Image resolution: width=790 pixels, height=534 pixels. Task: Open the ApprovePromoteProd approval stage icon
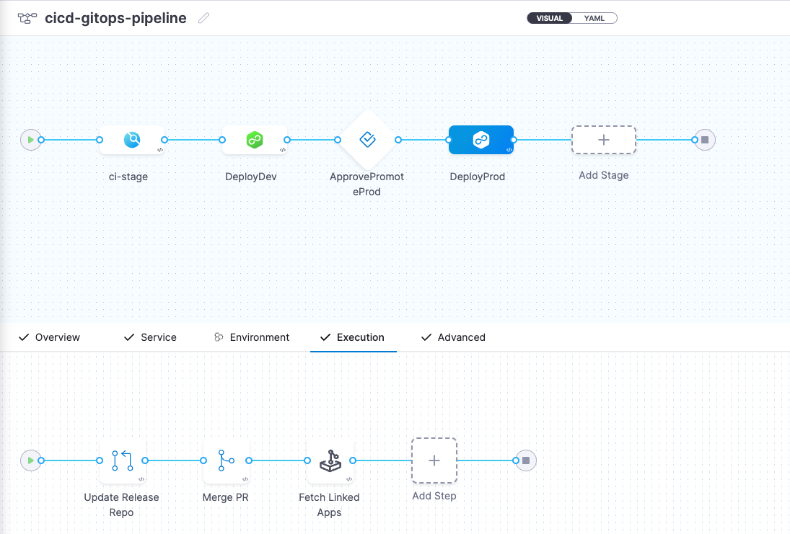[367, 140]
